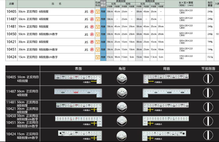Click the corner detail round image for 11481/10421

(x=122, y=107)
